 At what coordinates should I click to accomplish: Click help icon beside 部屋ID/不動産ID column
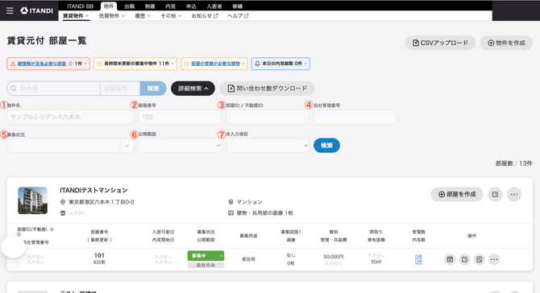[52, 229]
